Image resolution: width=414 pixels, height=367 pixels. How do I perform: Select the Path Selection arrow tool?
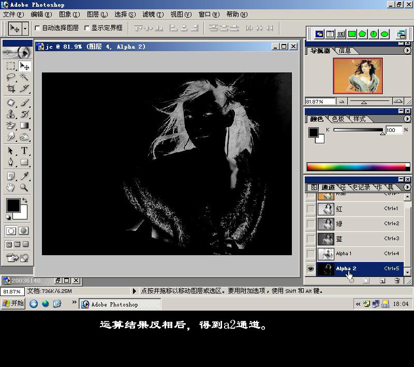pos(11,151)
